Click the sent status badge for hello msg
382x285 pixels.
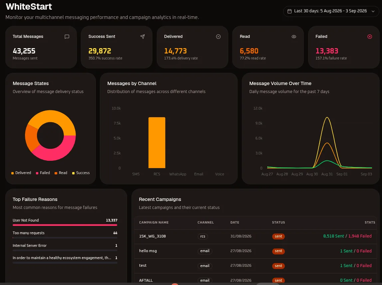[279, 251]
